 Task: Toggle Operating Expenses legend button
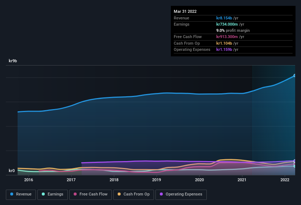click(181, 194)
